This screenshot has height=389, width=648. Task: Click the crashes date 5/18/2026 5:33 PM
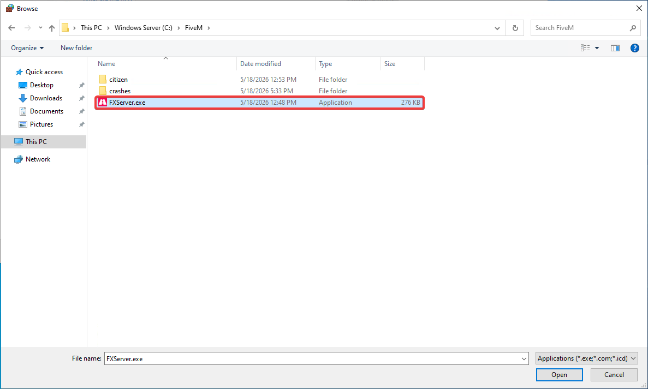tap(266, 91)
